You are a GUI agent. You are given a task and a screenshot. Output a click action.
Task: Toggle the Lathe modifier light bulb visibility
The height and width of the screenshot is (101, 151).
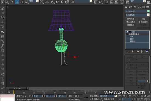pos(127,32)
